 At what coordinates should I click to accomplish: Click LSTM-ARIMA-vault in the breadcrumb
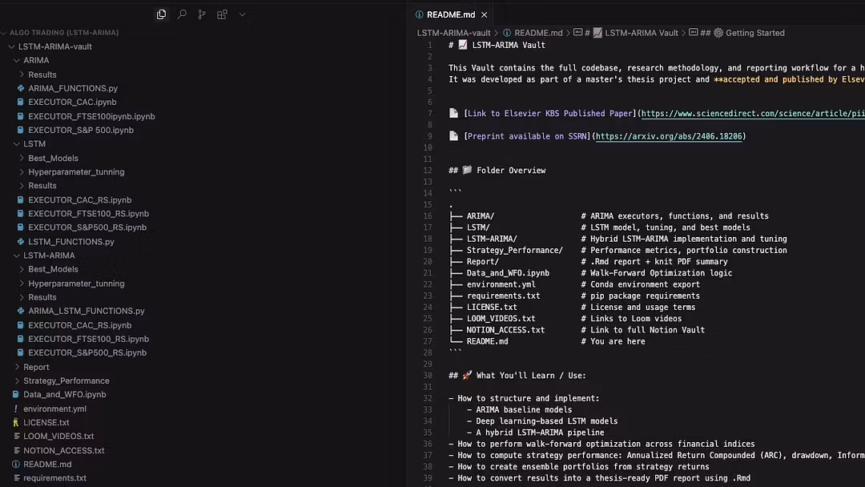coord(453,33)
